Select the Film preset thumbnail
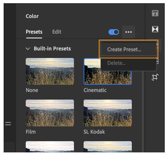Screen dimensions: 168x156 click(x=50, y=113)
